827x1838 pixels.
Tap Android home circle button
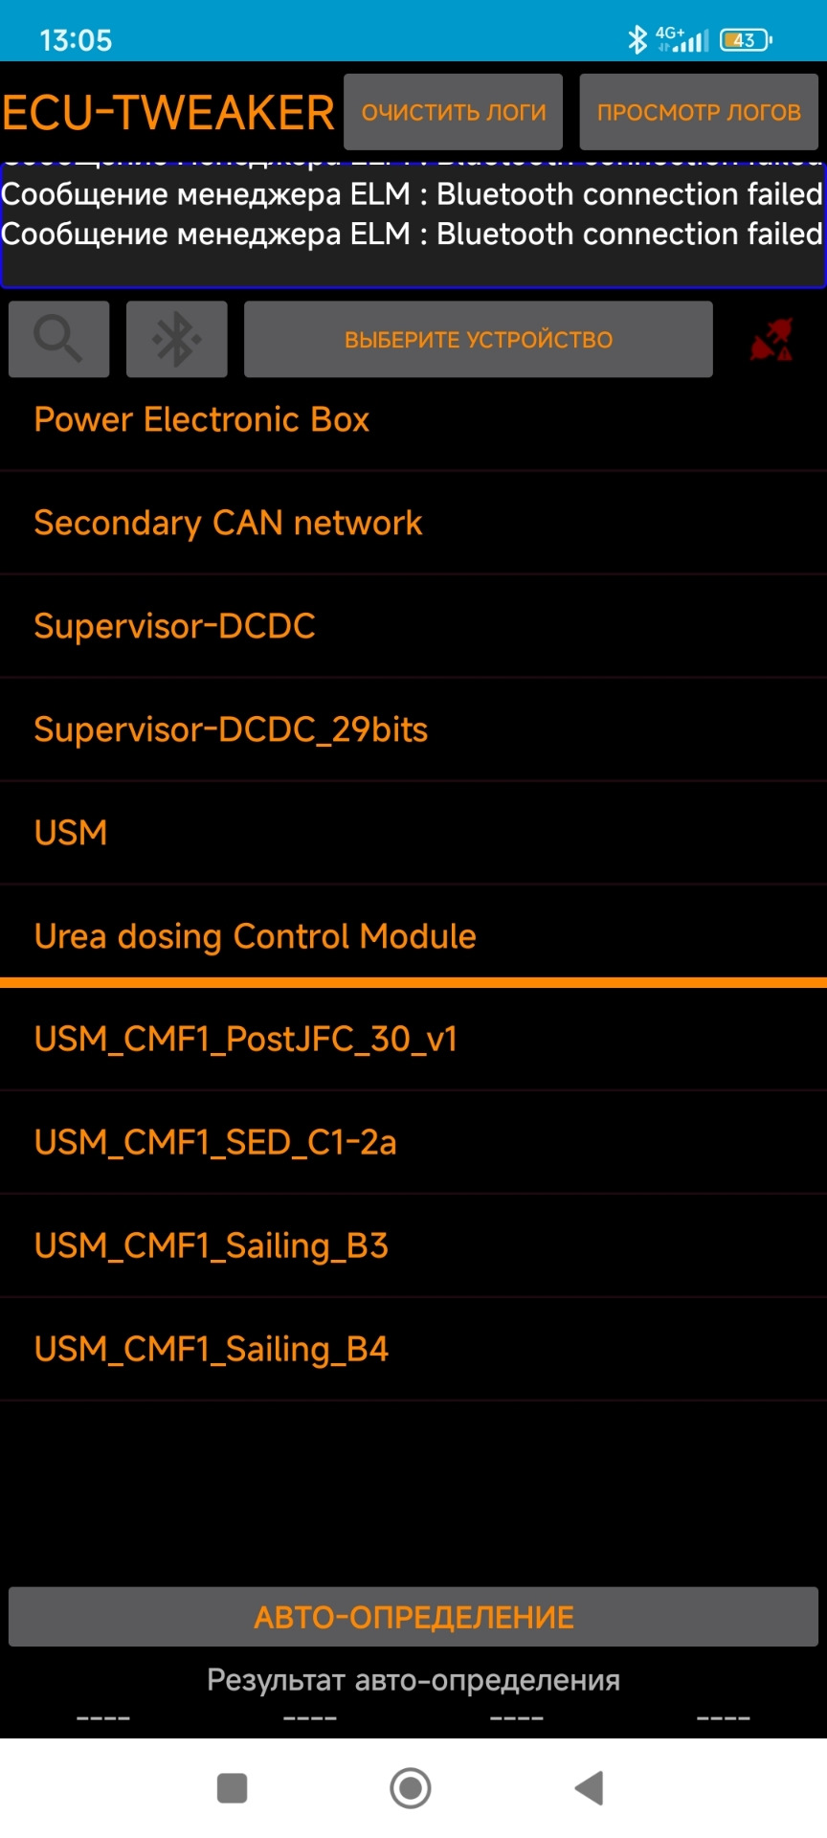click(411, 1787)
